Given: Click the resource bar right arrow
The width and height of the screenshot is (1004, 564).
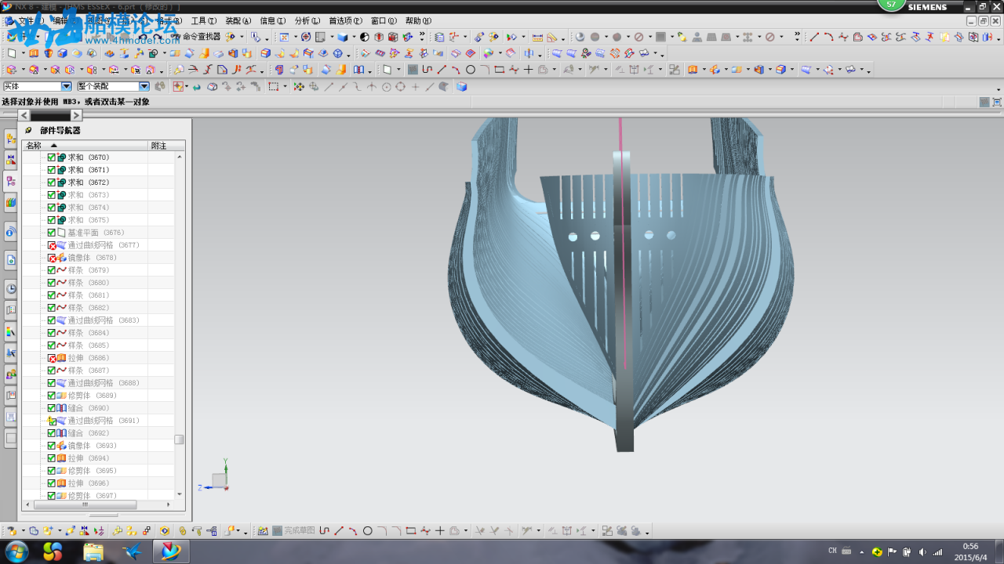Looking at the screenshot, I should coord(76,115).
